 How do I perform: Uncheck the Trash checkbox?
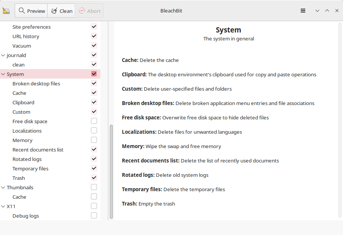click(94, 178)
